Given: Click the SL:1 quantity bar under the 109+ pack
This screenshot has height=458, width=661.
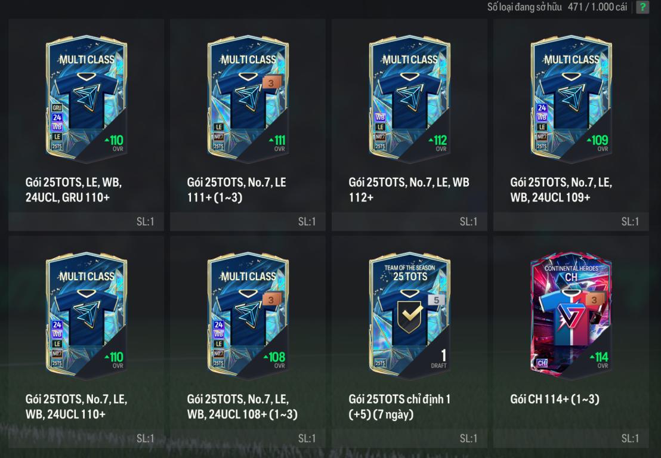Looking at the screenshot, I should click(571, 222).
